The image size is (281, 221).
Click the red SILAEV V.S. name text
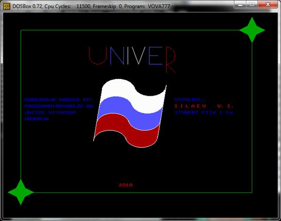click(204, 106)
